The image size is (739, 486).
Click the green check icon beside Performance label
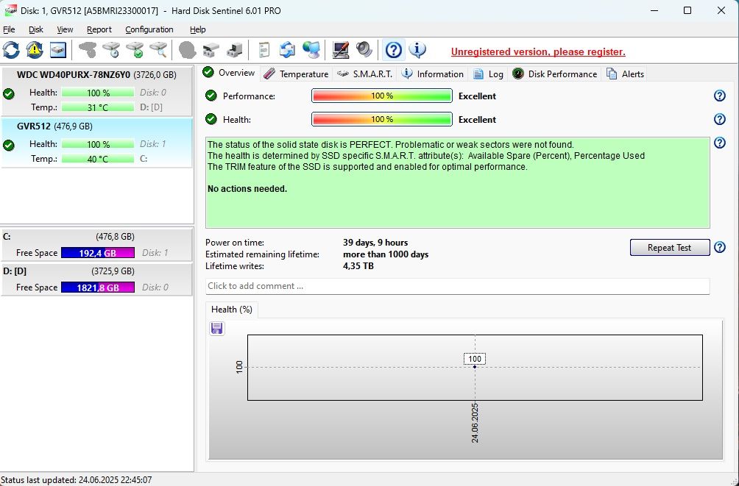tap(211, 96)
